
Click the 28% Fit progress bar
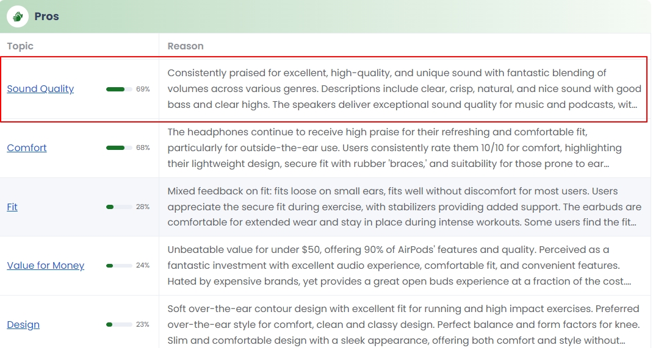click(x=119, y=207)
